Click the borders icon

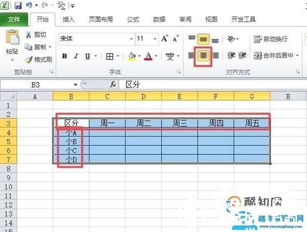click(x=110, y=56)
